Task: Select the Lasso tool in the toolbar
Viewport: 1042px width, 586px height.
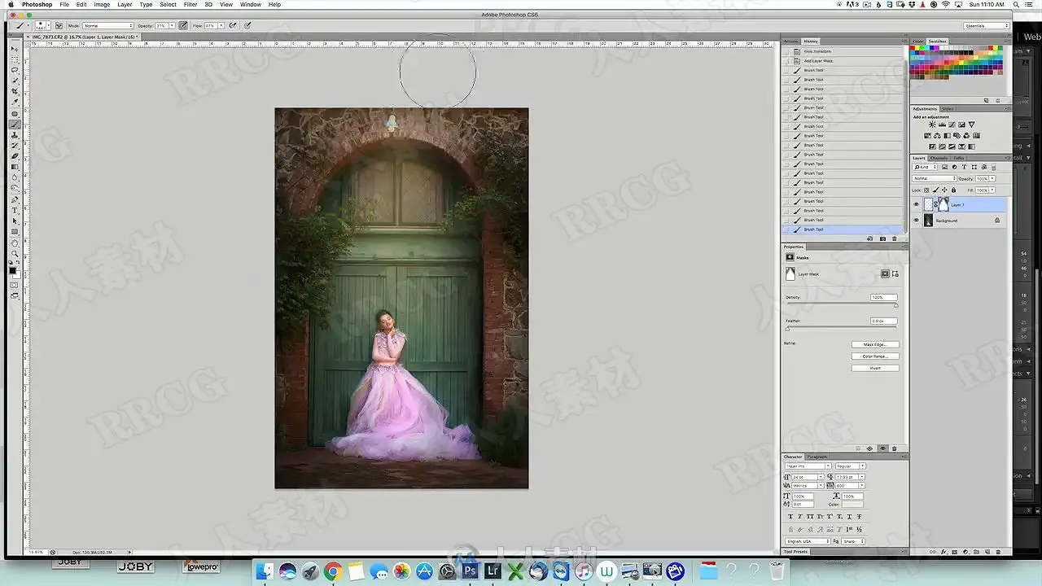Action: tap(15, 70)
